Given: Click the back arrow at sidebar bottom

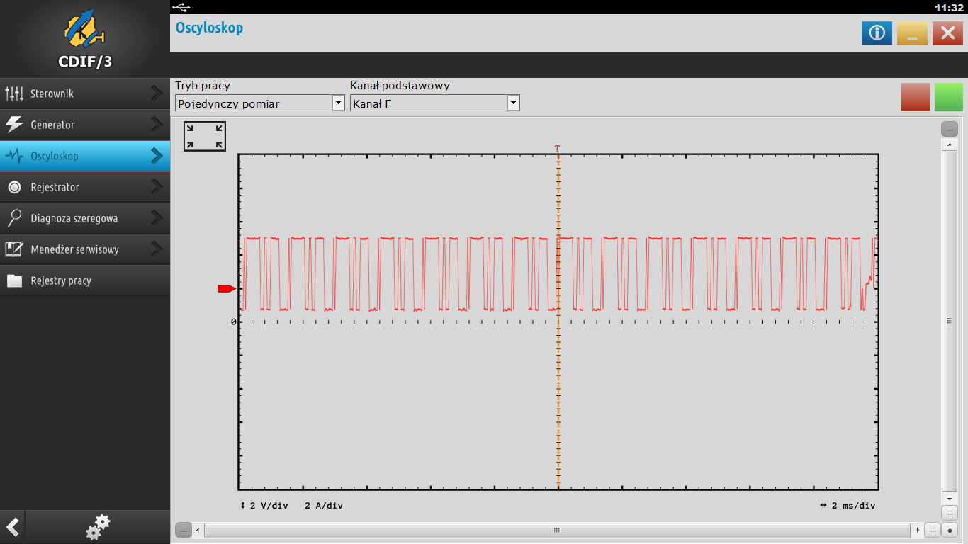Looking at the screenshot, I should point(12,527).
